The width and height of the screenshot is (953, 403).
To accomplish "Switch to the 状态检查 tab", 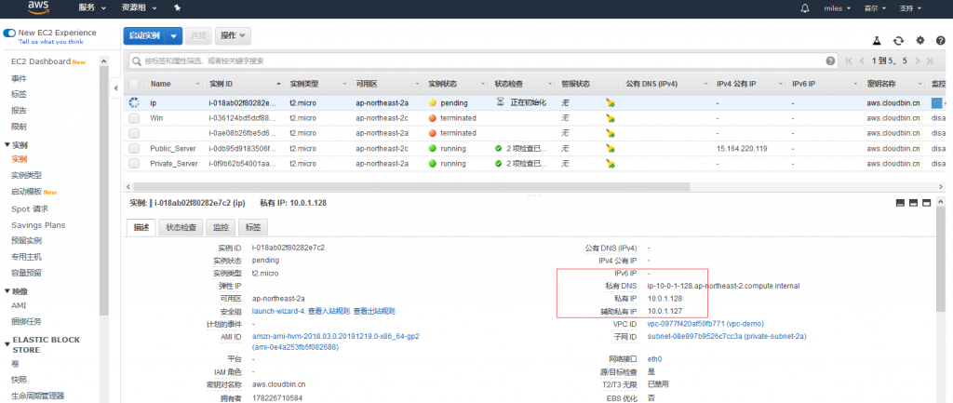I will pos(181,227).
